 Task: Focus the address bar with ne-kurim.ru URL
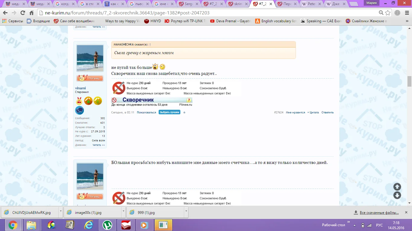coord(208,13)
